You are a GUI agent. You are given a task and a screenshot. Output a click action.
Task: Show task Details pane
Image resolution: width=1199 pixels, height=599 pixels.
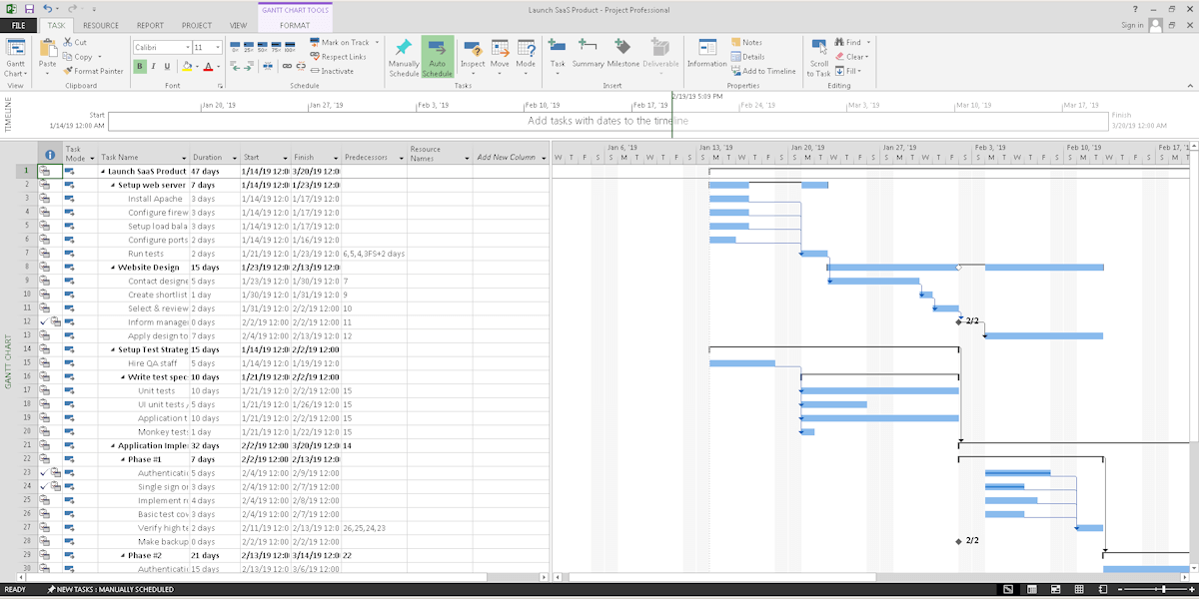(x=748, y=57)
